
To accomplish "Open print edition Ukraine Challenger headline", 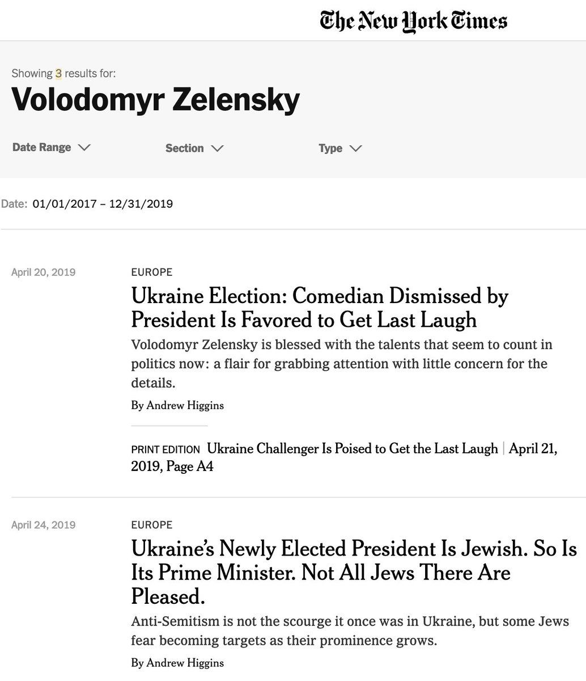I will tap(353, 448).
